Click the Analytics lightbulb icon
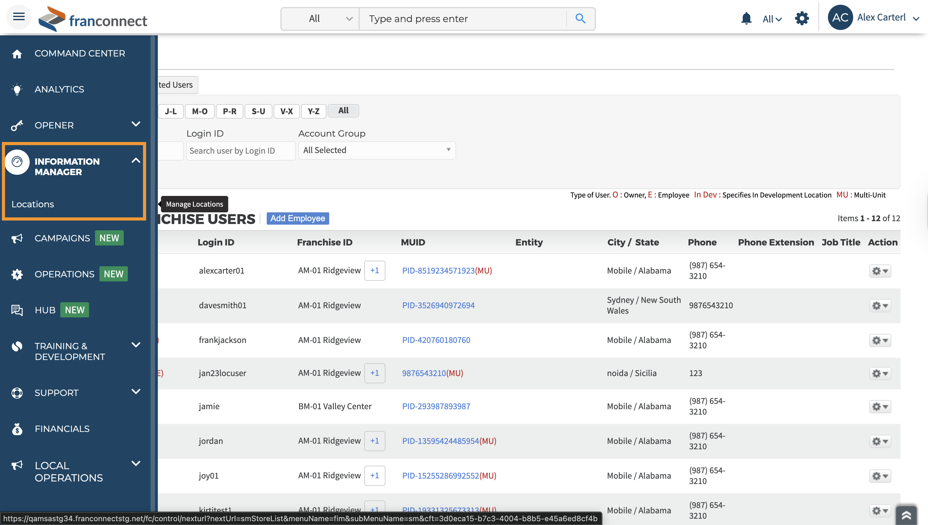928x525 pixels. (x=17, y=89)
